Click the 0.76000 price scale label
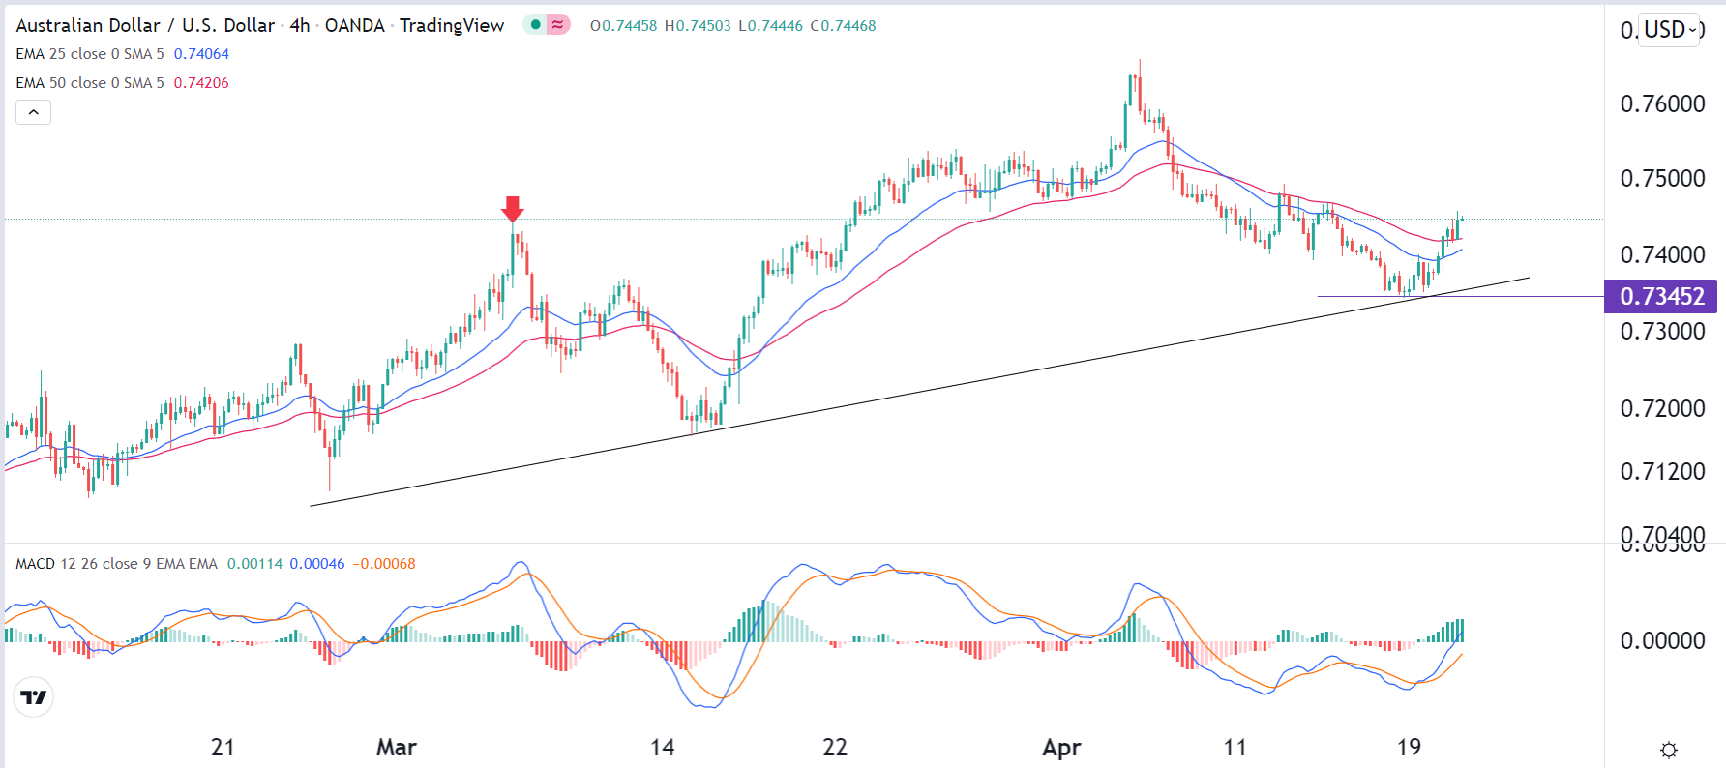This screenshot has width=1726, height=768. click(1662, 104)
